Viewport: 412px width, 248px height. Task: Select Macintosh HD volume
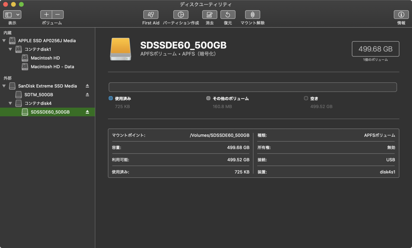click(45, 58)
